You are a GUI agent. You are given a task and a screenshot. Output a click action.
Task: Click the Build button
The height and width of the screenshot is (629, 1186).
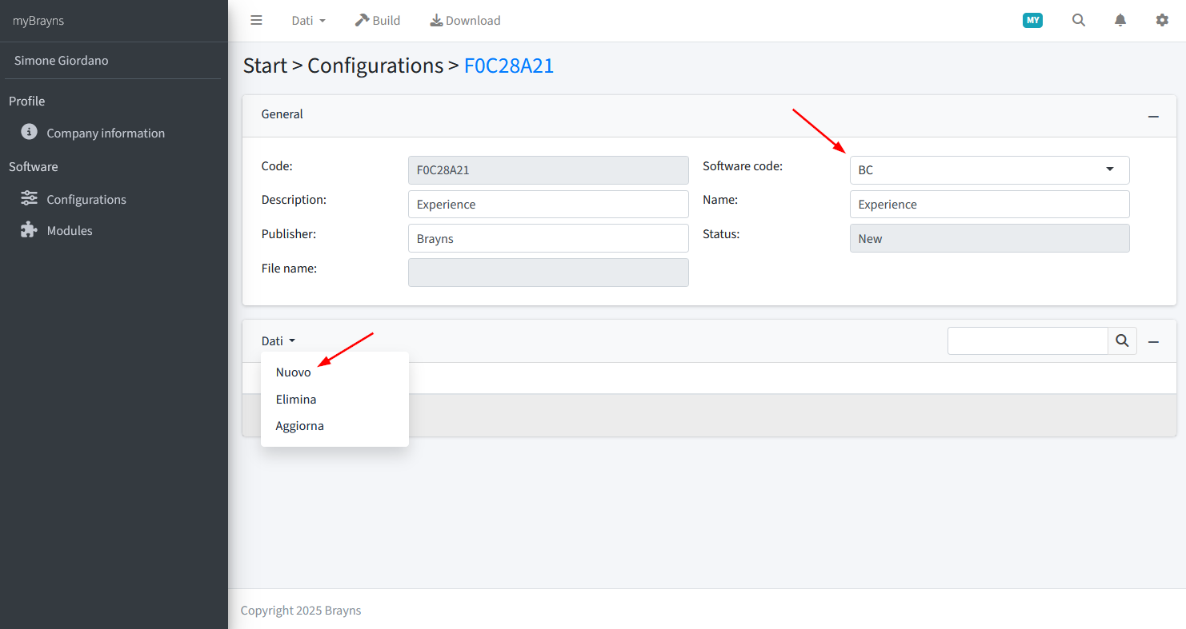tap(378, 21)
